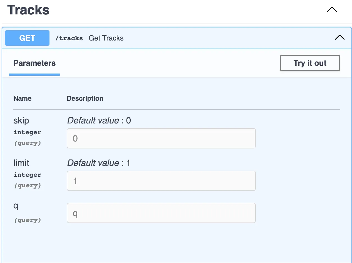
Task: Click the Default value : 1 text
Action: 99,163
